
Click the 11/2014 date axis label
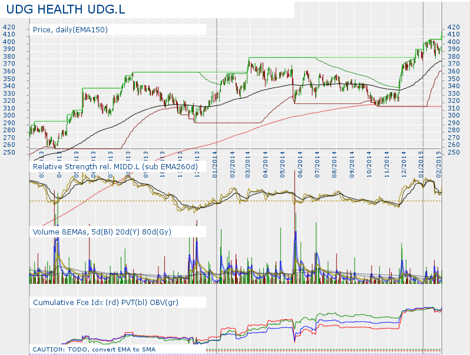(387, 165)
